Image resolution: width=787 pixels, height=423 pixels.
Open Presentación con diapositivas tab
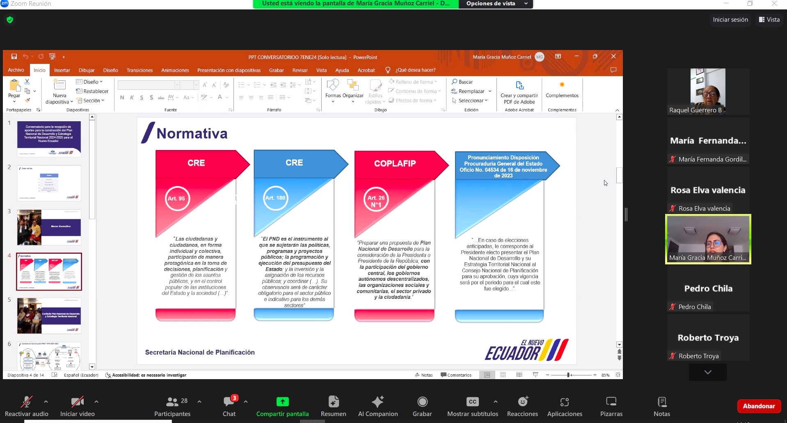point(229,70)
